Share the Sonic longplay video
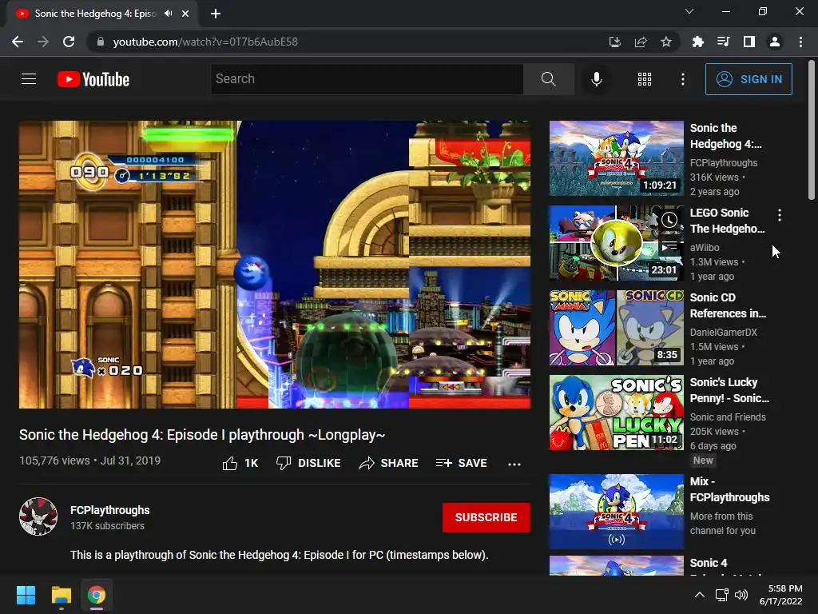Viewport: 818px width, 614px height. pos(389,463)
